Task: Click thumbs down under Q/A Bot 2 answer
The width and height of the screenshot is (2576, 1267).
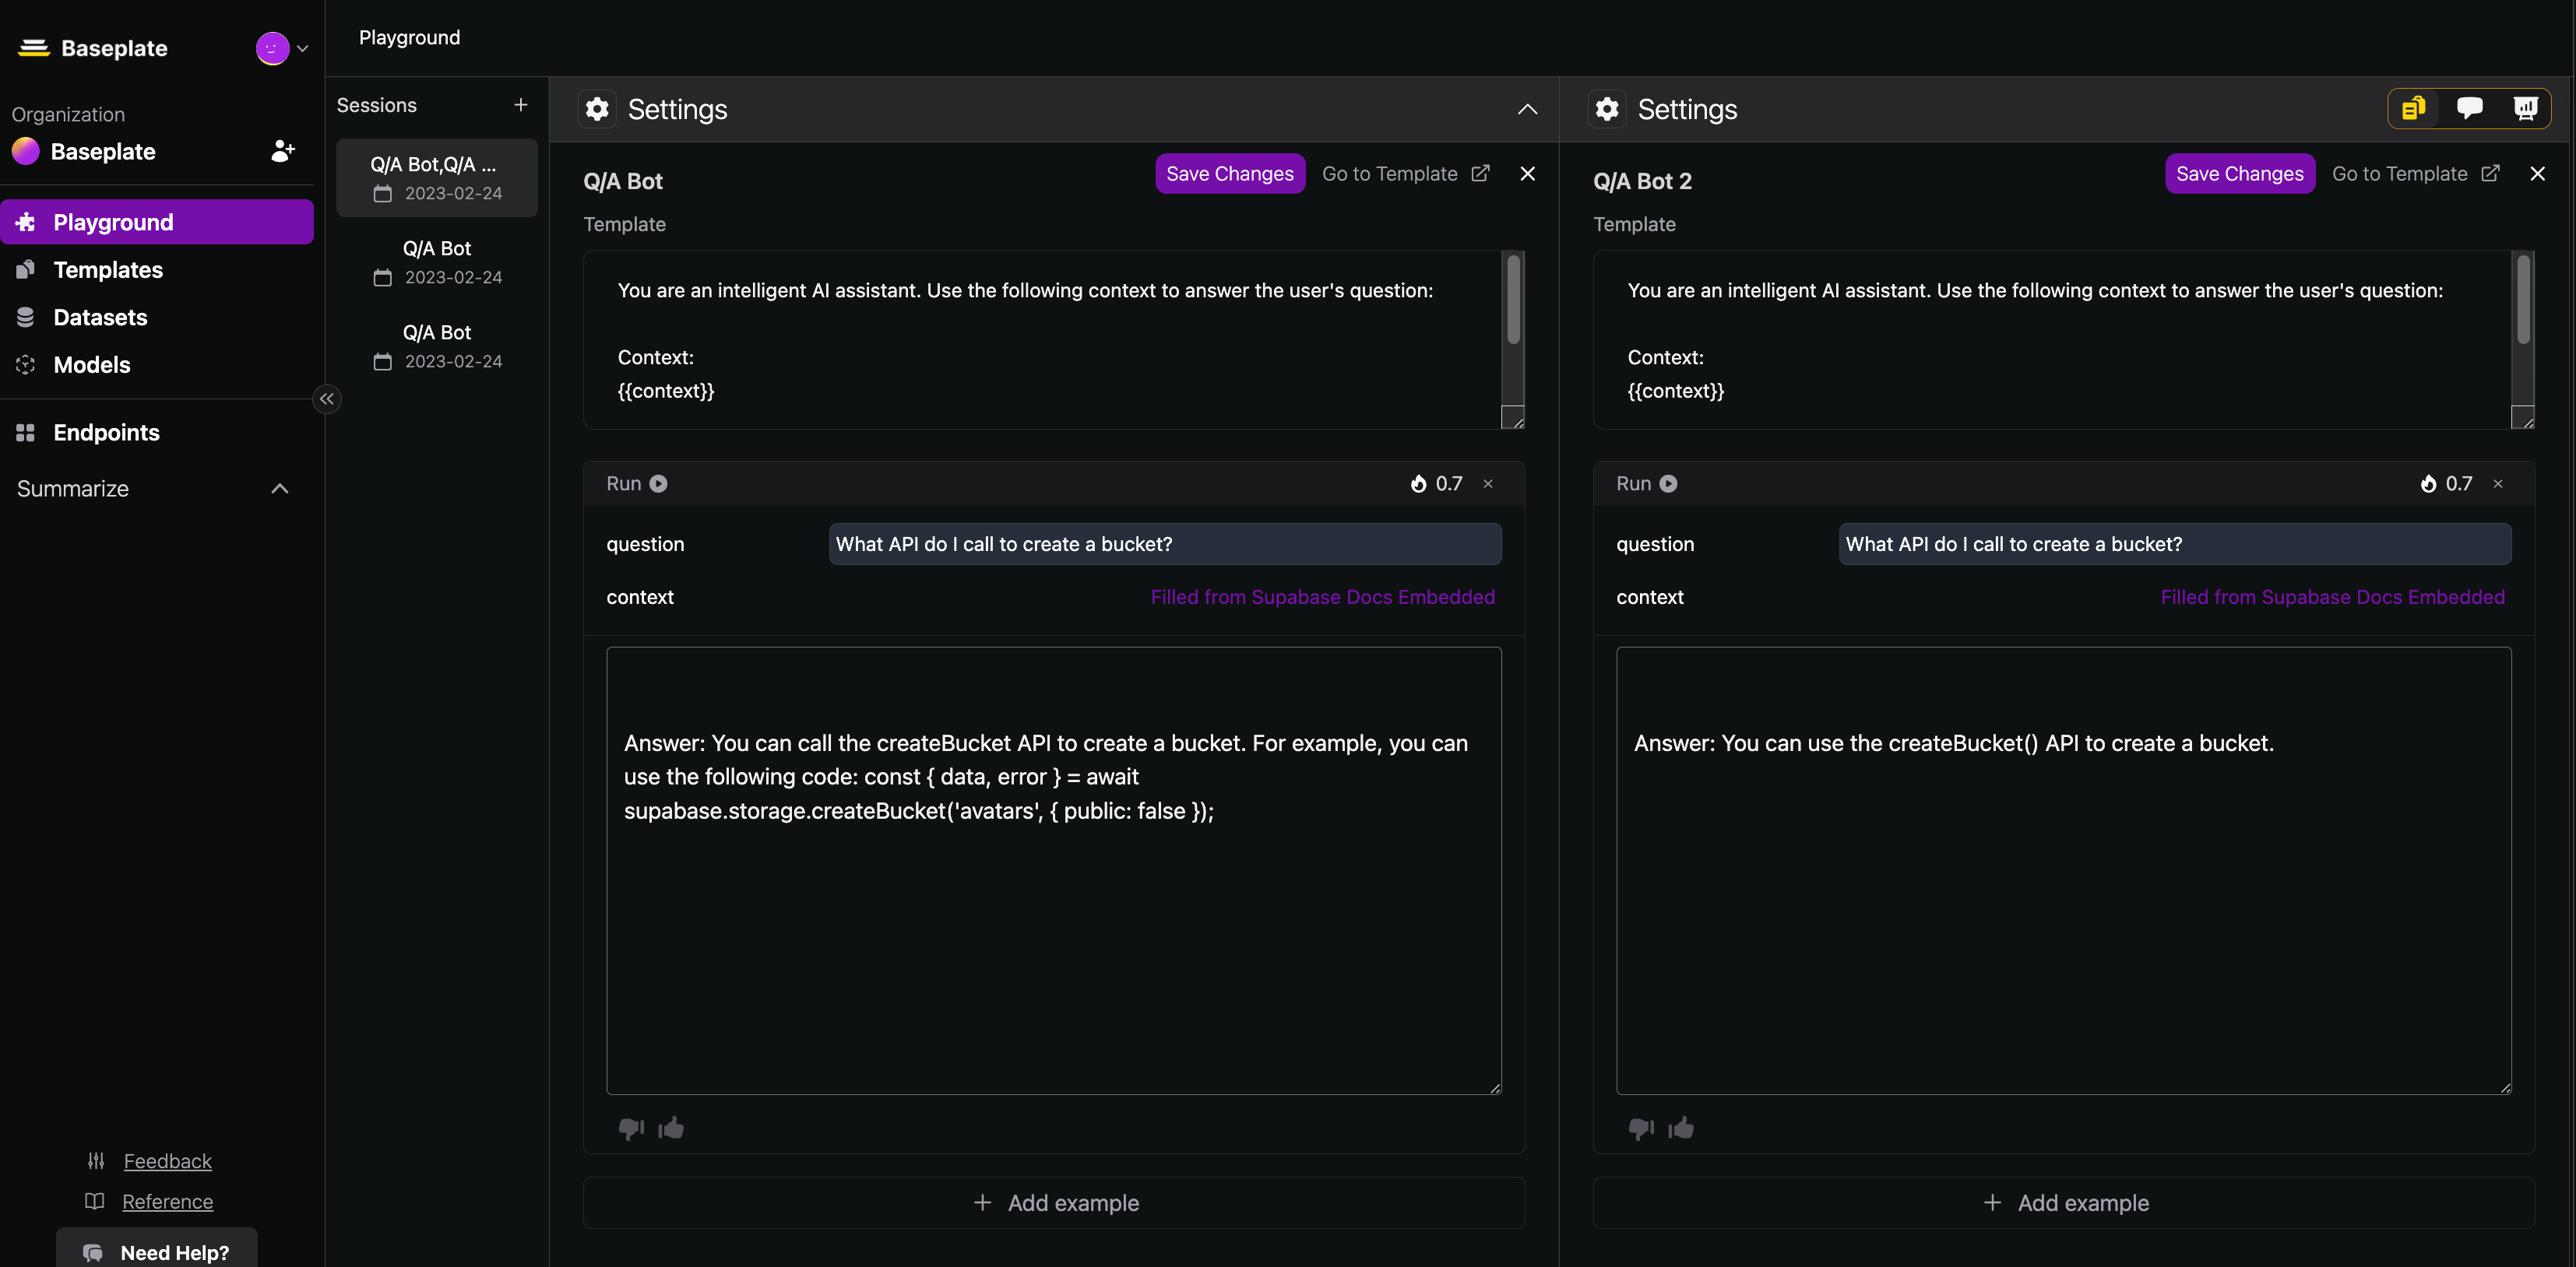Action: click(x=1640, y=1128)
